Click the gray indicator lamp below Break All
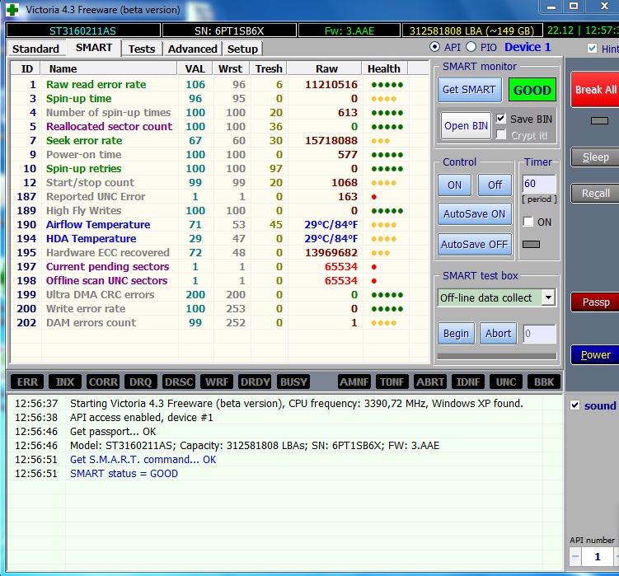The width and height of the screenshot is (619, 576). (x=599, y=121)
